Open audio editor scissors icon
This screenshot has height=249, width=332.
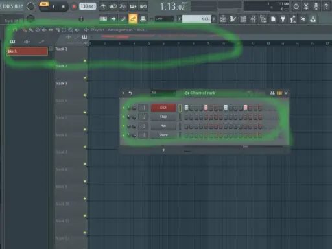coord(306,6)
